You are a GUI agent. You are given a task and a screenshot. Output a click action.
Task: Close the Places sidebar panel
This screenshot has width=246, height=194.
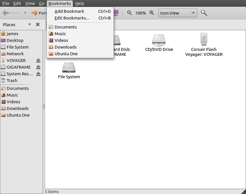click(x=38, y=25)
